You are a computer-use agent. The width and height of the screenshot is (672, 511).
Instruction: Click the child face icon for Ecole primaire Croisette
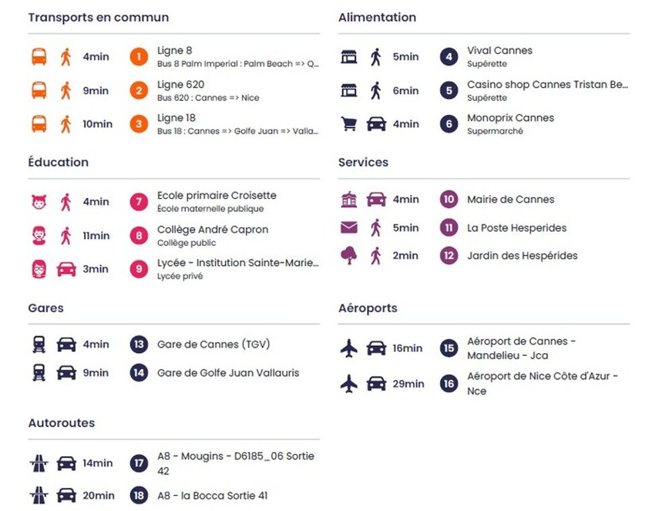tap(39, 201)
